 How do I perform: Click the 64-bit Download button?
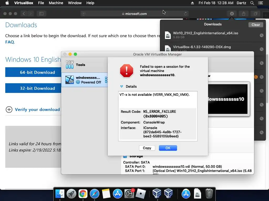pyautogui.click(x=33, y=72)
